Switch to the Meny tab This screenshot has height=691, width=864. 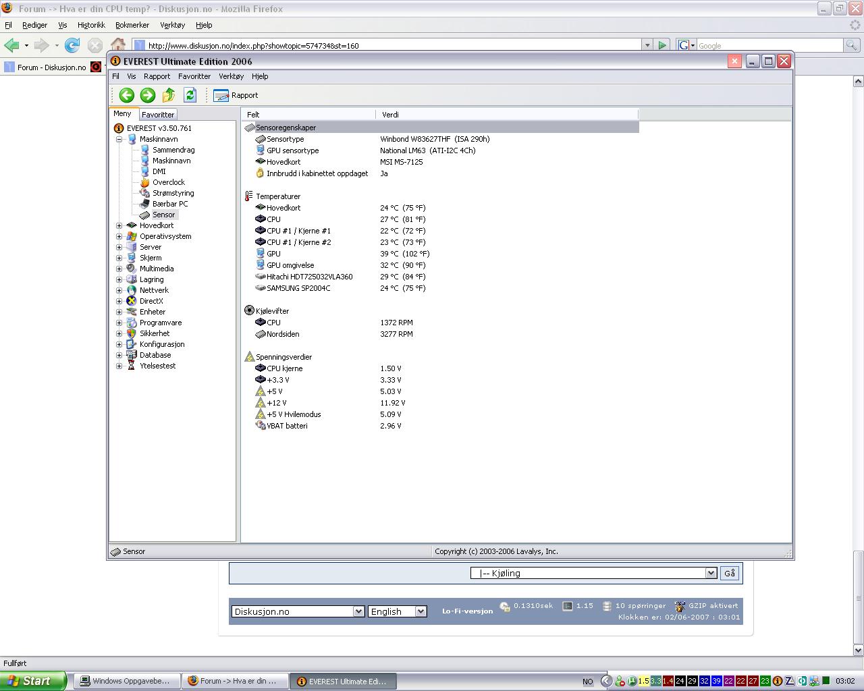pyautogui.click(x=122, y=114)
